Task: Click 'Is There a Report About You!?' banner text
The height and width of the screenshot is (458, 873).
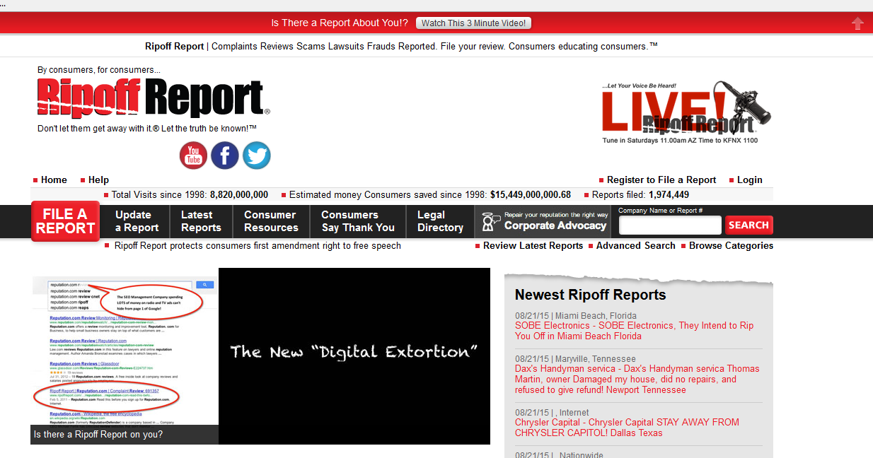Action: tap(340, 23)
